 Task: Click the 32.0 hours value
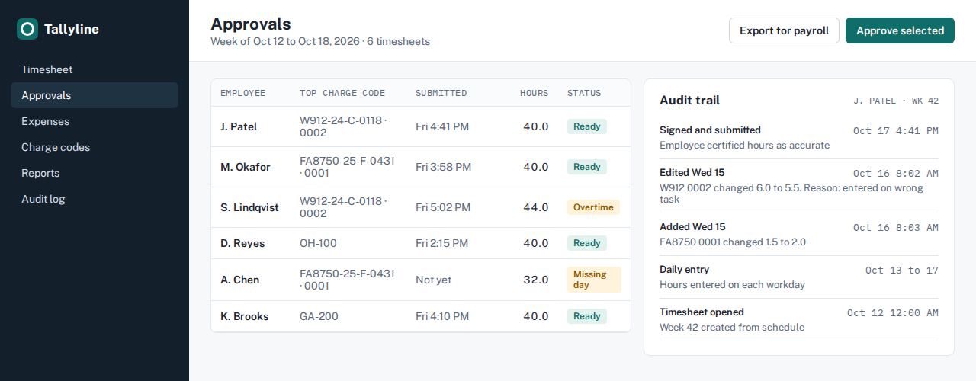(535, 280)
